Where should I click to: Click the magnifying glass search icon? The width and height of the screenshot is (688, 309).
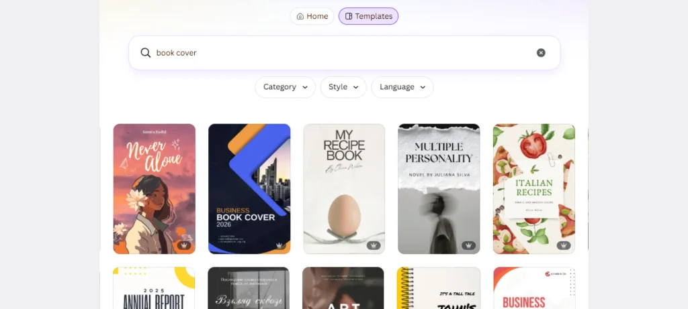click(146, 53)
